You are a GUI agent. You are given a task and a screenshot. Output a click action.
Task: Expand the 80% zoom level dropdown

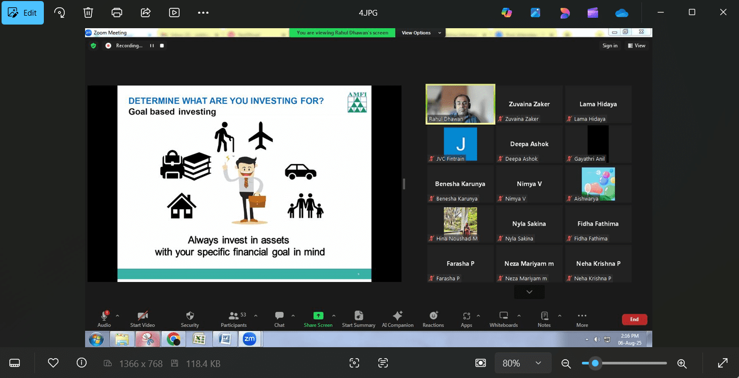[x=538, y=363]
